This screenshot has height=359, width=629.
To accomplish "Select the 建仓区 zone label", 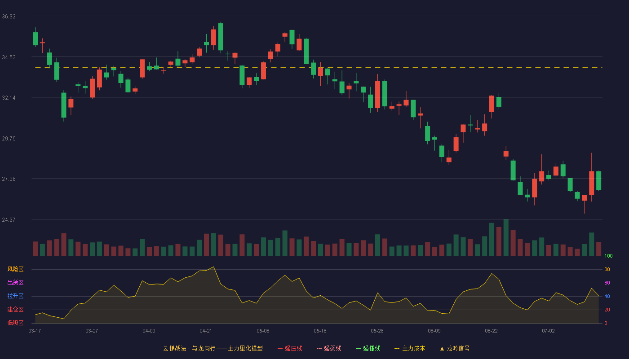I will [x=16, y=310].
